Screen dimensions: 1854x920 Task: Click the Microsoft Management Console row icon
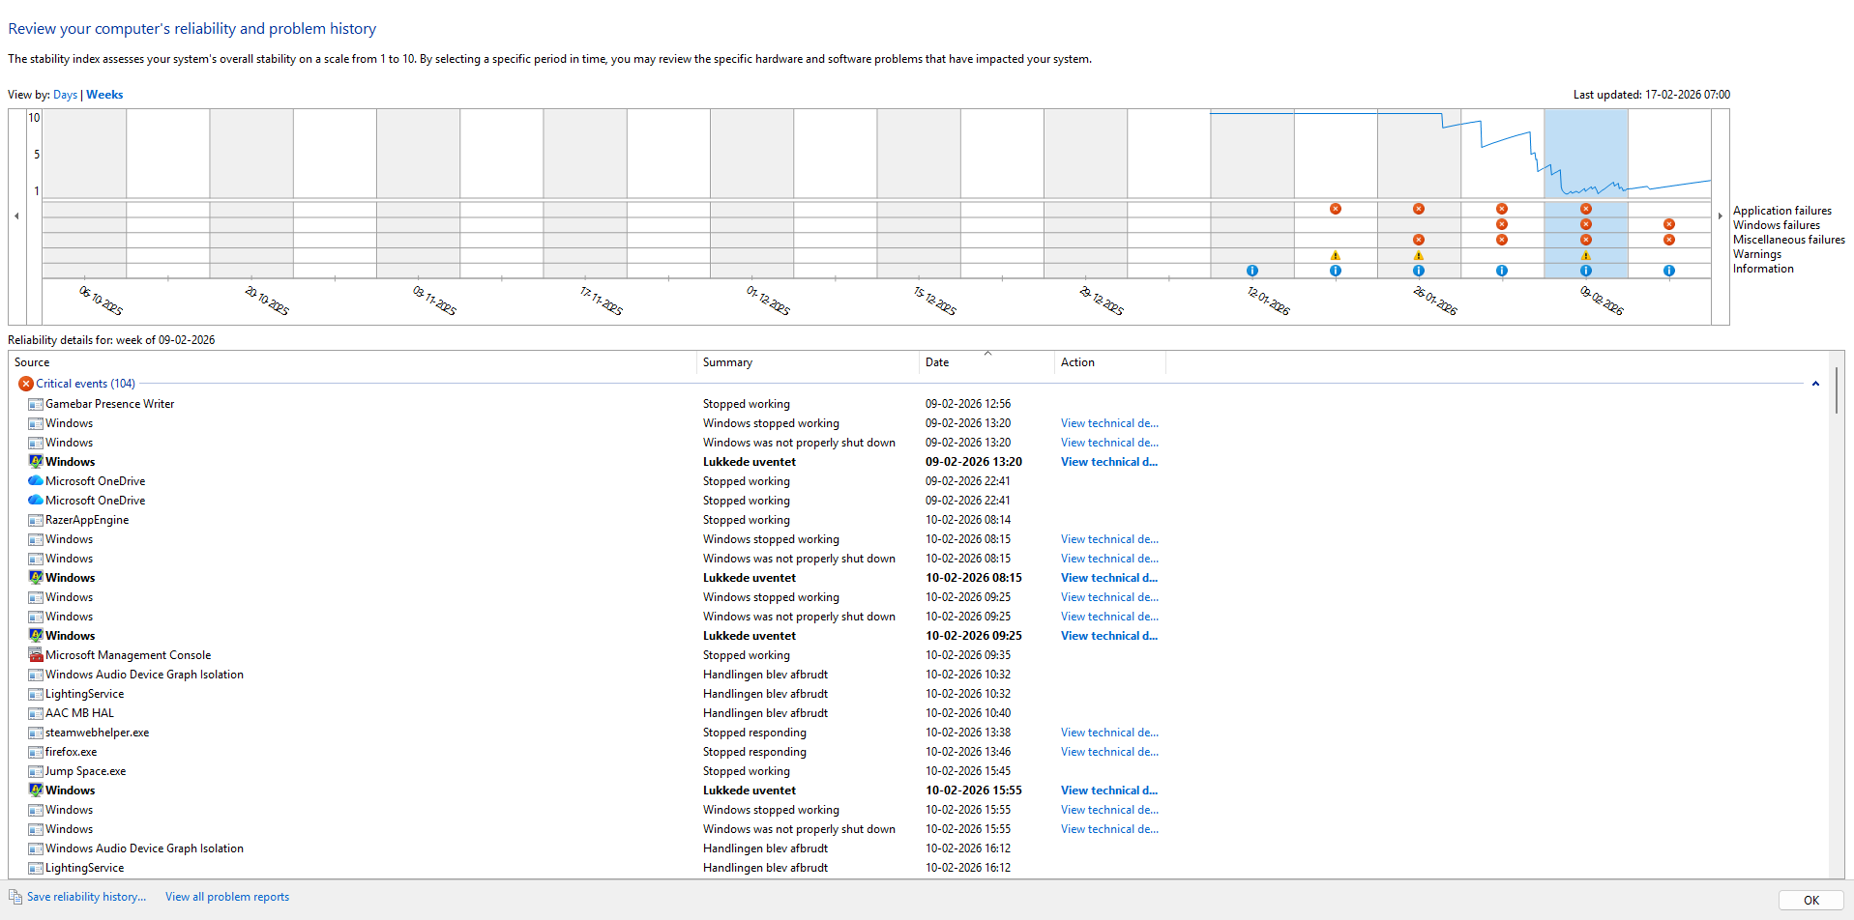(x=36, y=655)
